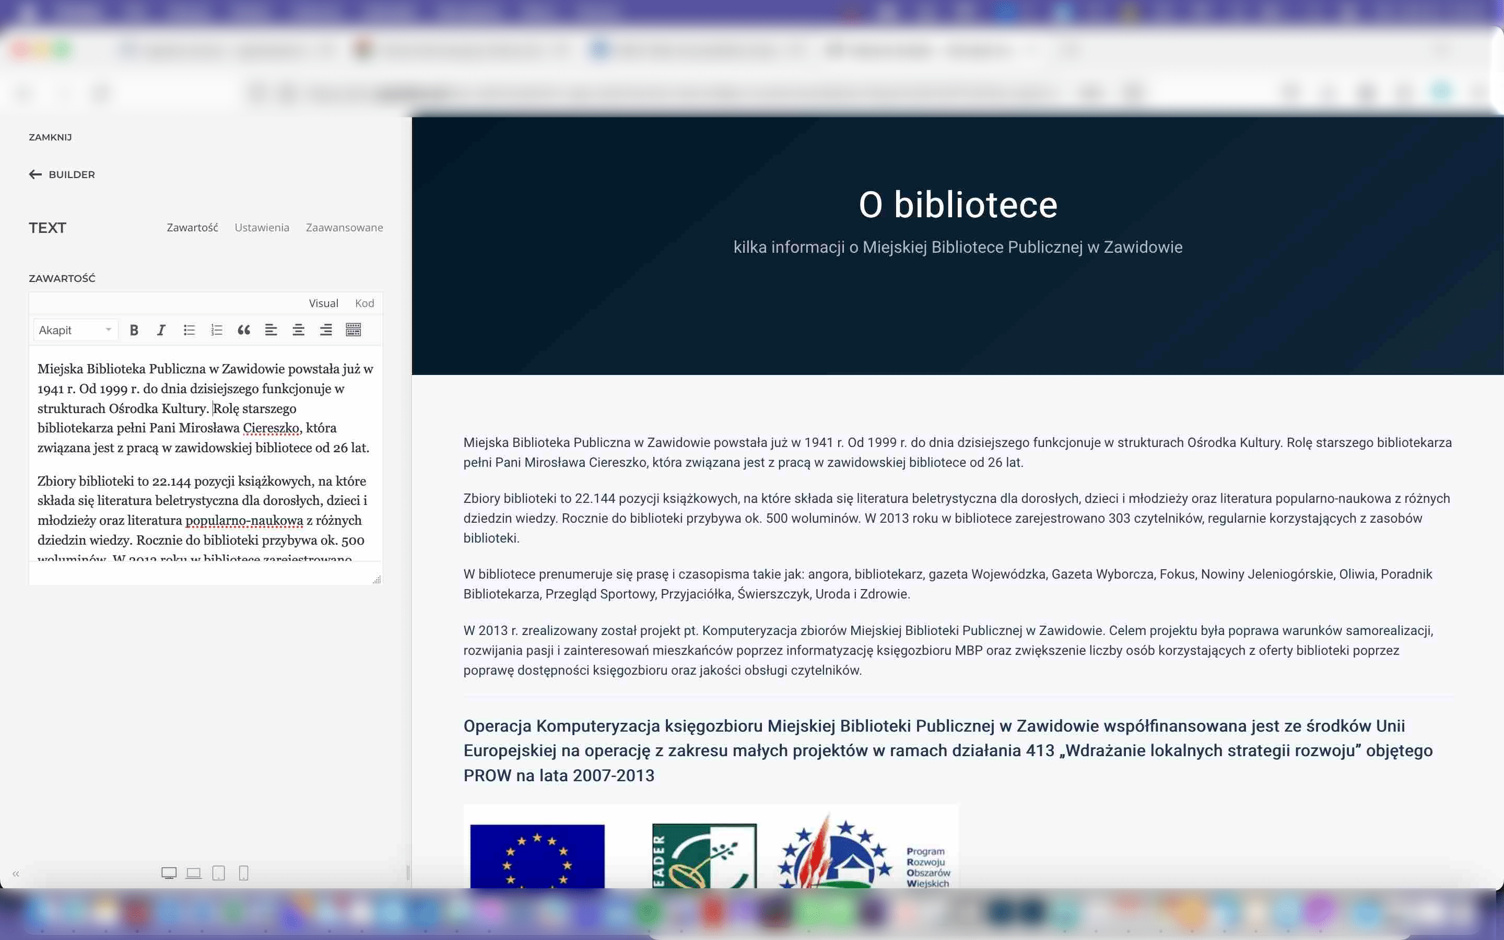Toggle bold formatting in editor toolbar
Image resolution: width=1504 pixels, height=940 pixels.
click(x=134, y=330)
